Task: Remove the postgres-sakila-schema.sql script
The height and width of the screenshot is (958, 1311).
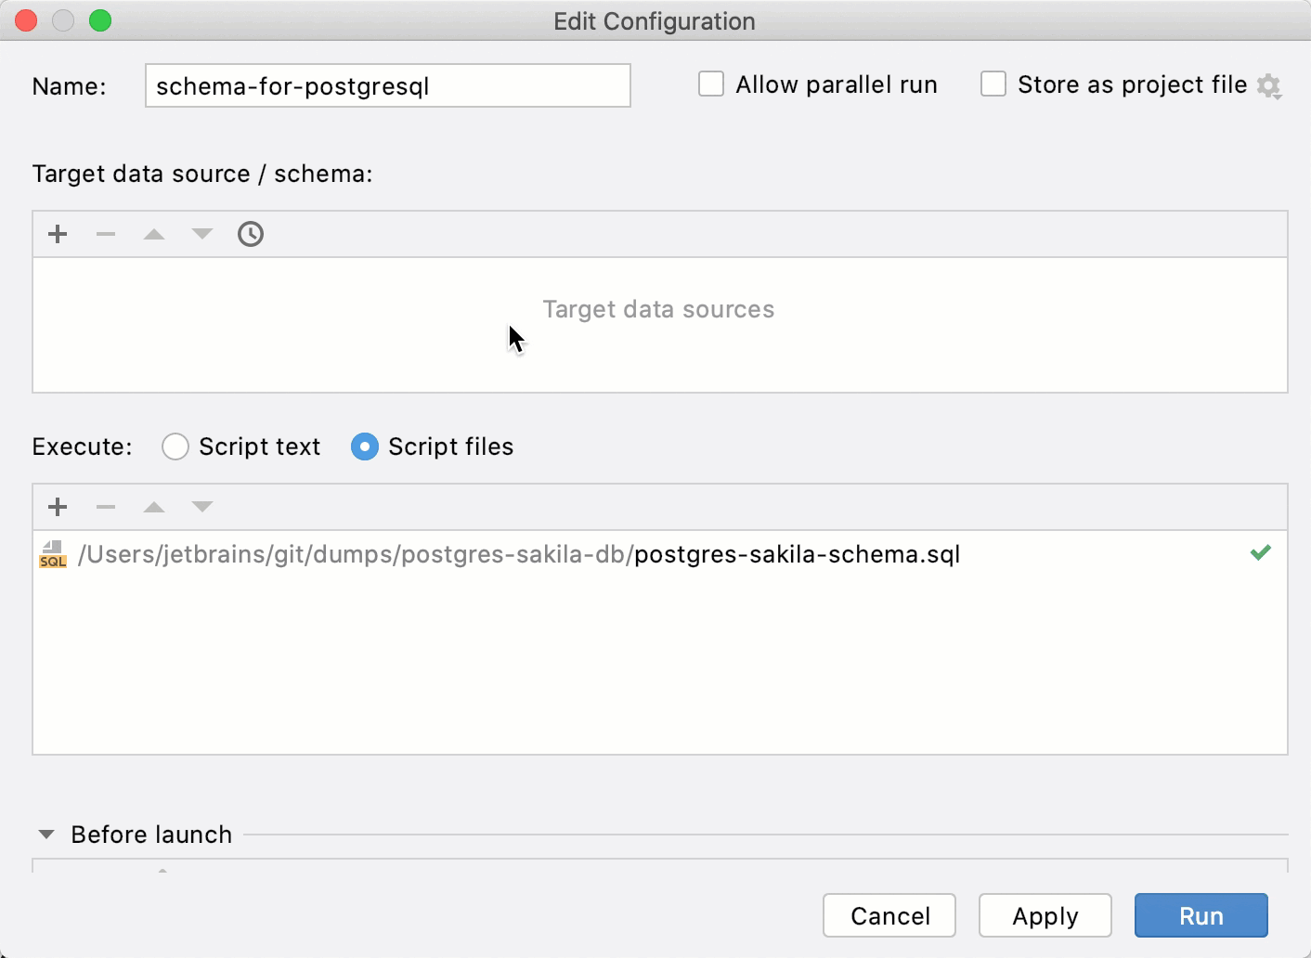Action: coord(105,507)
